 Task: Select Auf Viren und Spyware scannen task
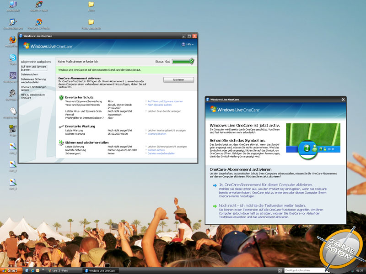click(x=34, y=68)
